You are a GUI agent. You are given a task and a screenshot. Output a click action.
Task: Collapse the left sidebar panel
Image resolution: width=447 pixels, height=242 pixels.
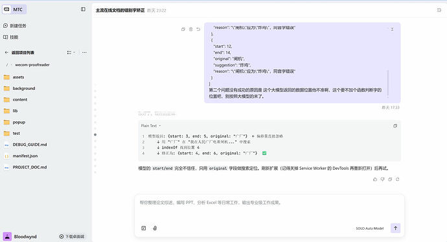83,10
